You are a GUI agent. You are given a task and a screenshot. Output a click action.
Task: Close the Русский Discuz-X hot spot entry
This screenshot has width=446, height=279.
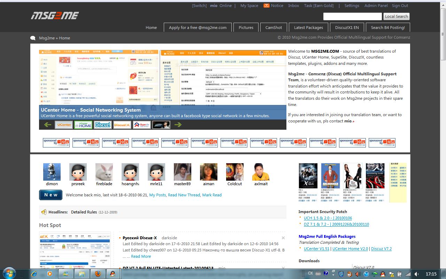pos(283,238)
